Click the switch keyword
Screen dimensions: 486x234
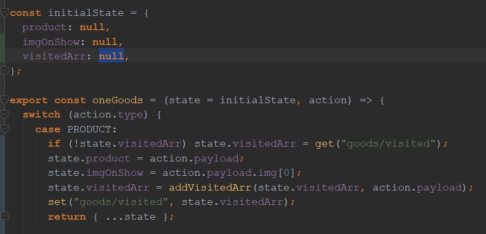41,114
